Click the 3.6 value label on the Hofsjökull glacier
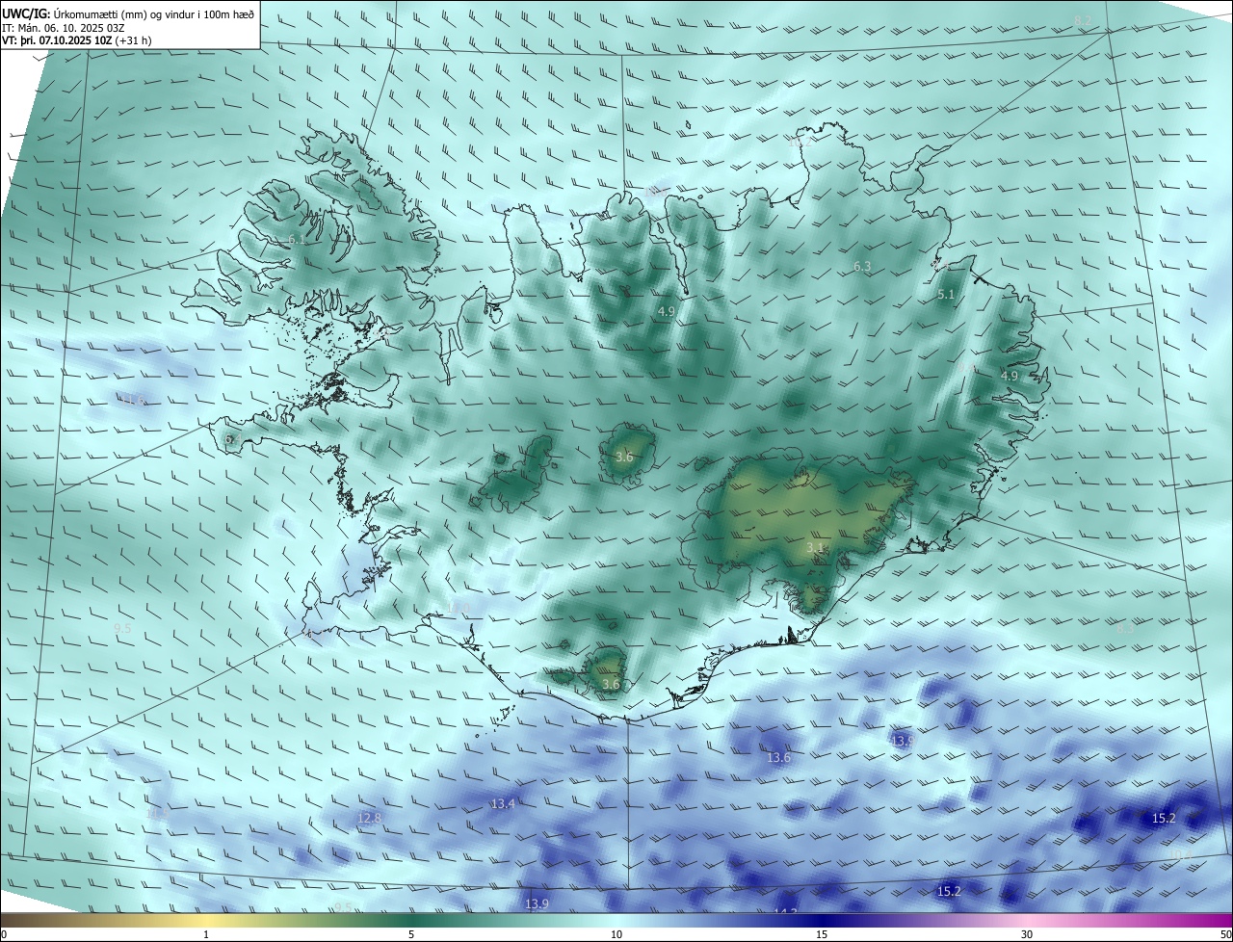The image size is (1233, 942). click(624, 458)
